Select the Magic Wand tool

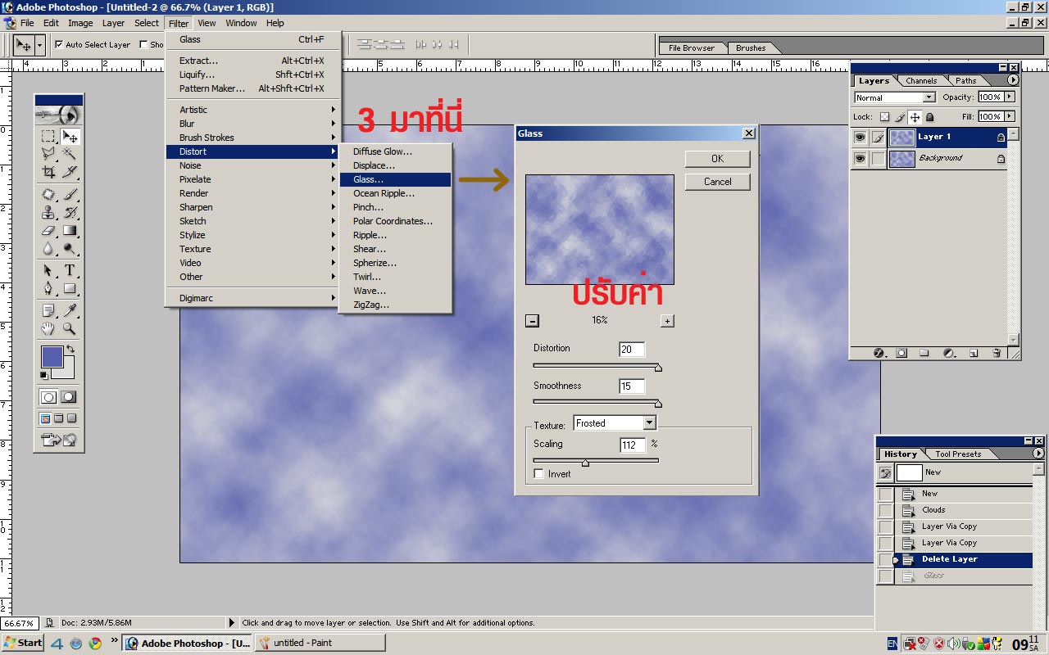pyautogui.click(x=70, y=153)
